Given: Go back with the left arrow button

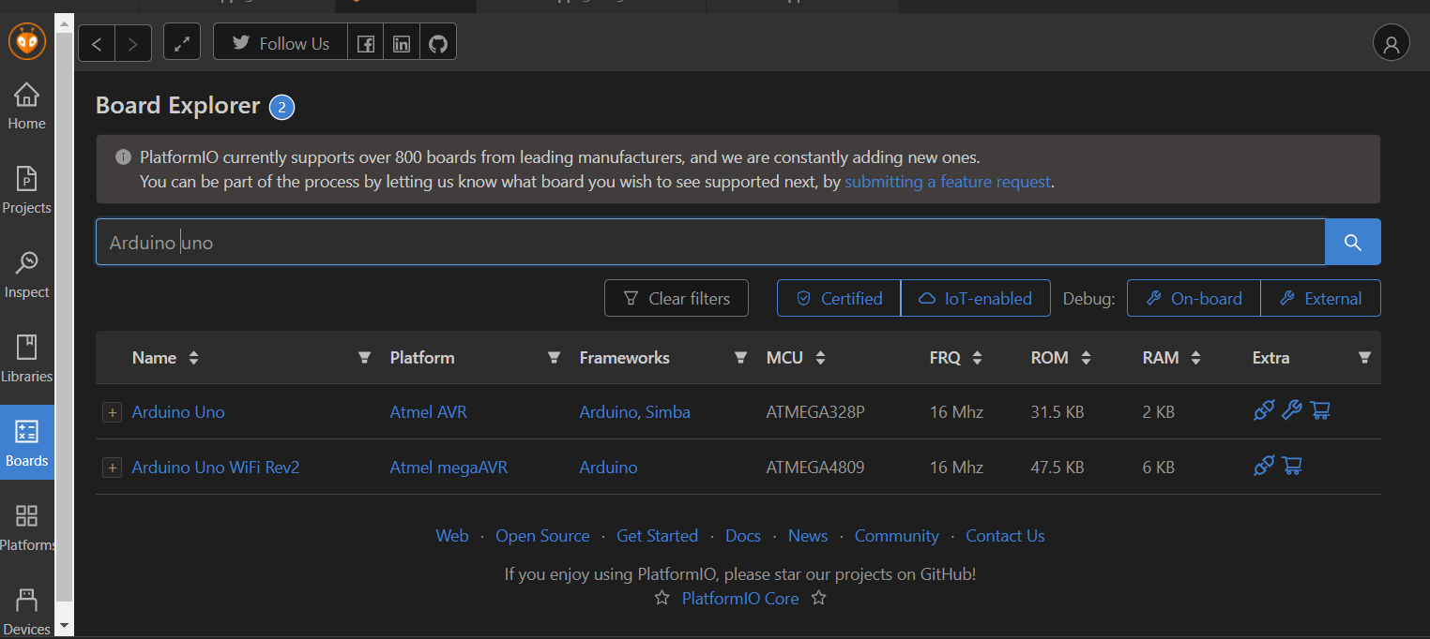Looking at the screenshot, I should pos(97,43).
